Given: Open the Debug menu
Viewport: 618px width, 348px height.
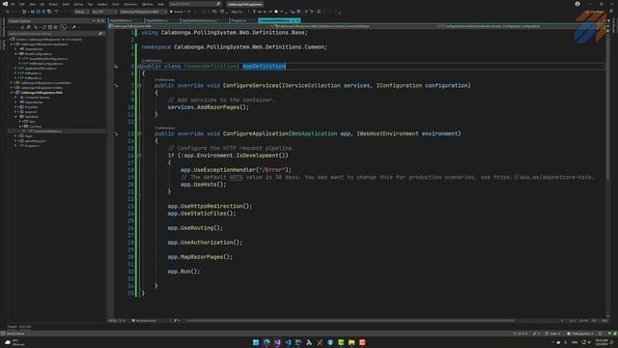Looking at the screenshot, I should tap(78, 4).
